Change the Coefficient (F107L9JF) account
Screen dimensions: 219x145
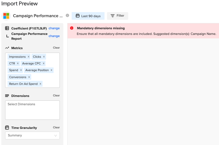(x=54, y=28)
